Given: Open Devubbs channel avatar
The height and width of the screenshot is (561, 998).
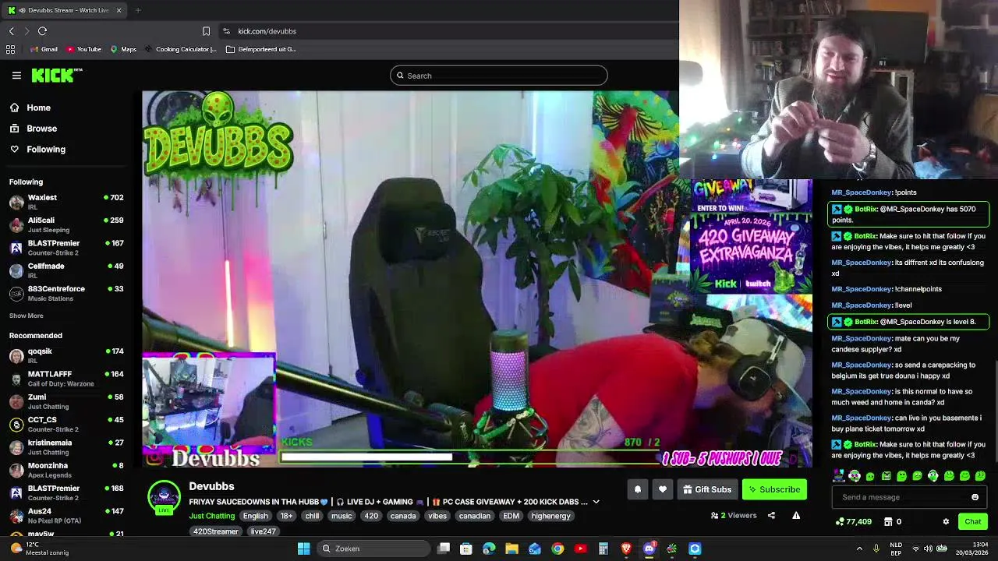Looking at the screenshot, I should pyautogui.click(x=165, y=498).
